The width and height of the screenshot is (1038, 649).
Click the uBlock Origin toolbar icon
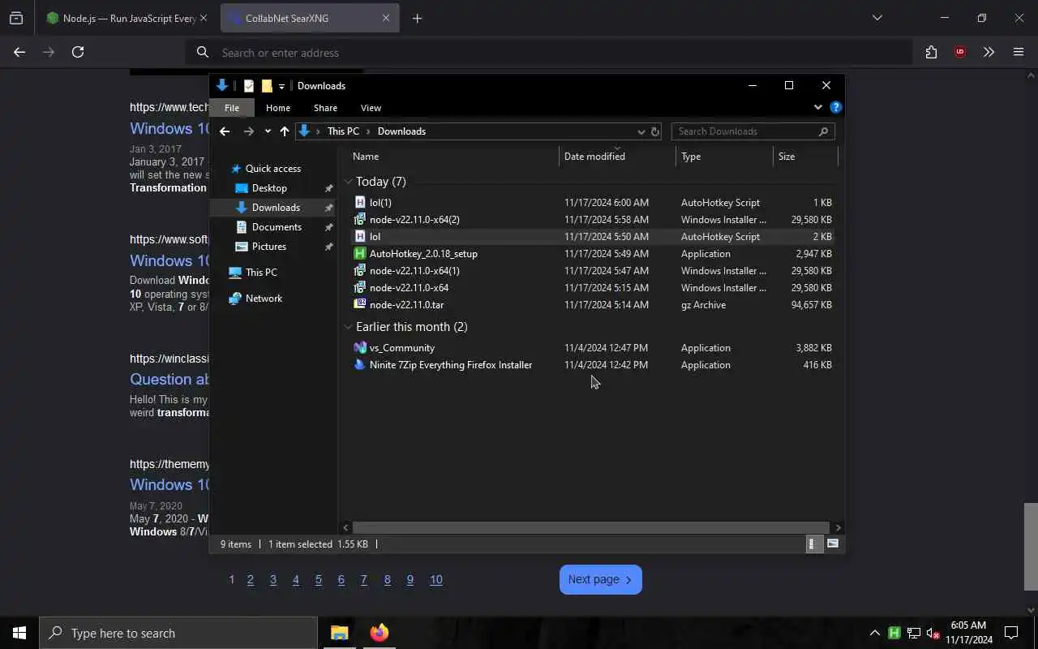pos(960,52)
